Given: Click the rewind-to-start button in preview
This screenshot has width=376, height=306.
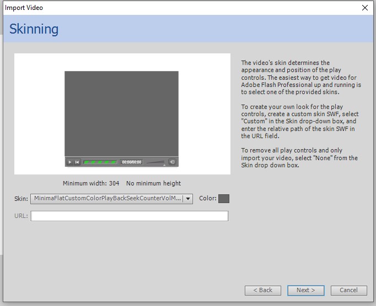Looking at the screenshot, I should point(77,162).
